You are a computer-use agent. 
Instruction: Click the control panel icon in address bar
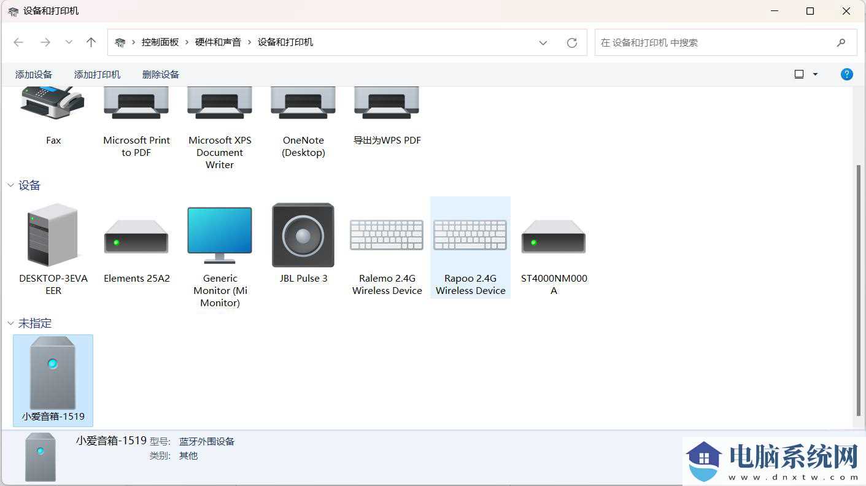tap(120, 42)
